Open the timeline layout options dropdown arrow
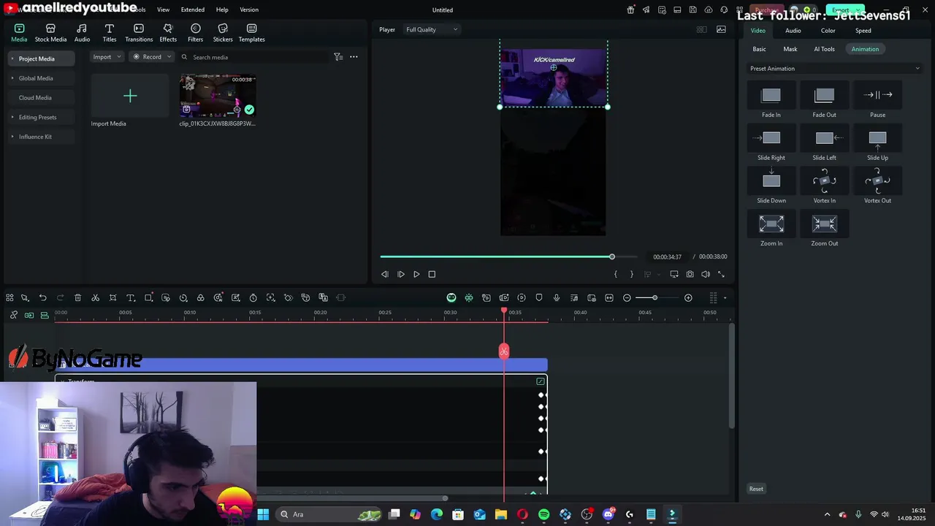 pos(725,297)
